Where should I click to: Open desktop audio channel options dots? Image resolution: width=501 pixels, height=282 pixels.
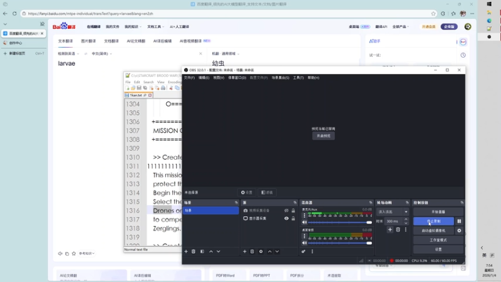tap(304, 236)
